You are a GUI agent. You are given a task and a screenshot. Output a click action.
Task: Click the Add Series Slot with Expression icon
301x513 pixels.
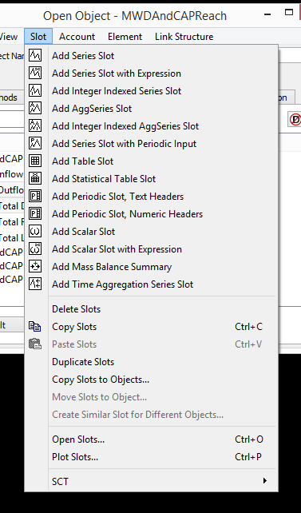coord(35,74)
